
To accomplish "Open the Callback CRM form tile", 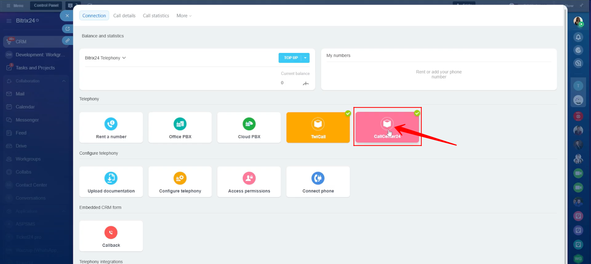I will tap(111, 236).
